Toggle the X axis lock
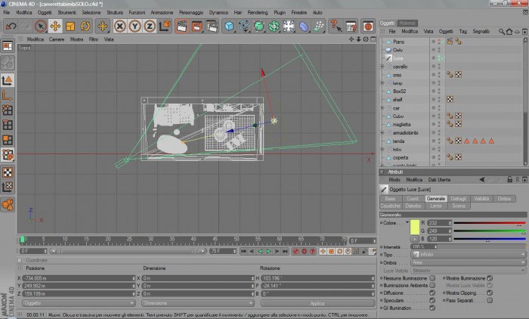529x319 pixels. [x=119, y=26]
